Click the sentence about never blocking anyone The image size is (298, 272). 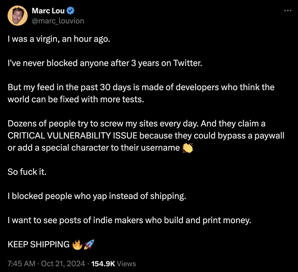point(105,63)
